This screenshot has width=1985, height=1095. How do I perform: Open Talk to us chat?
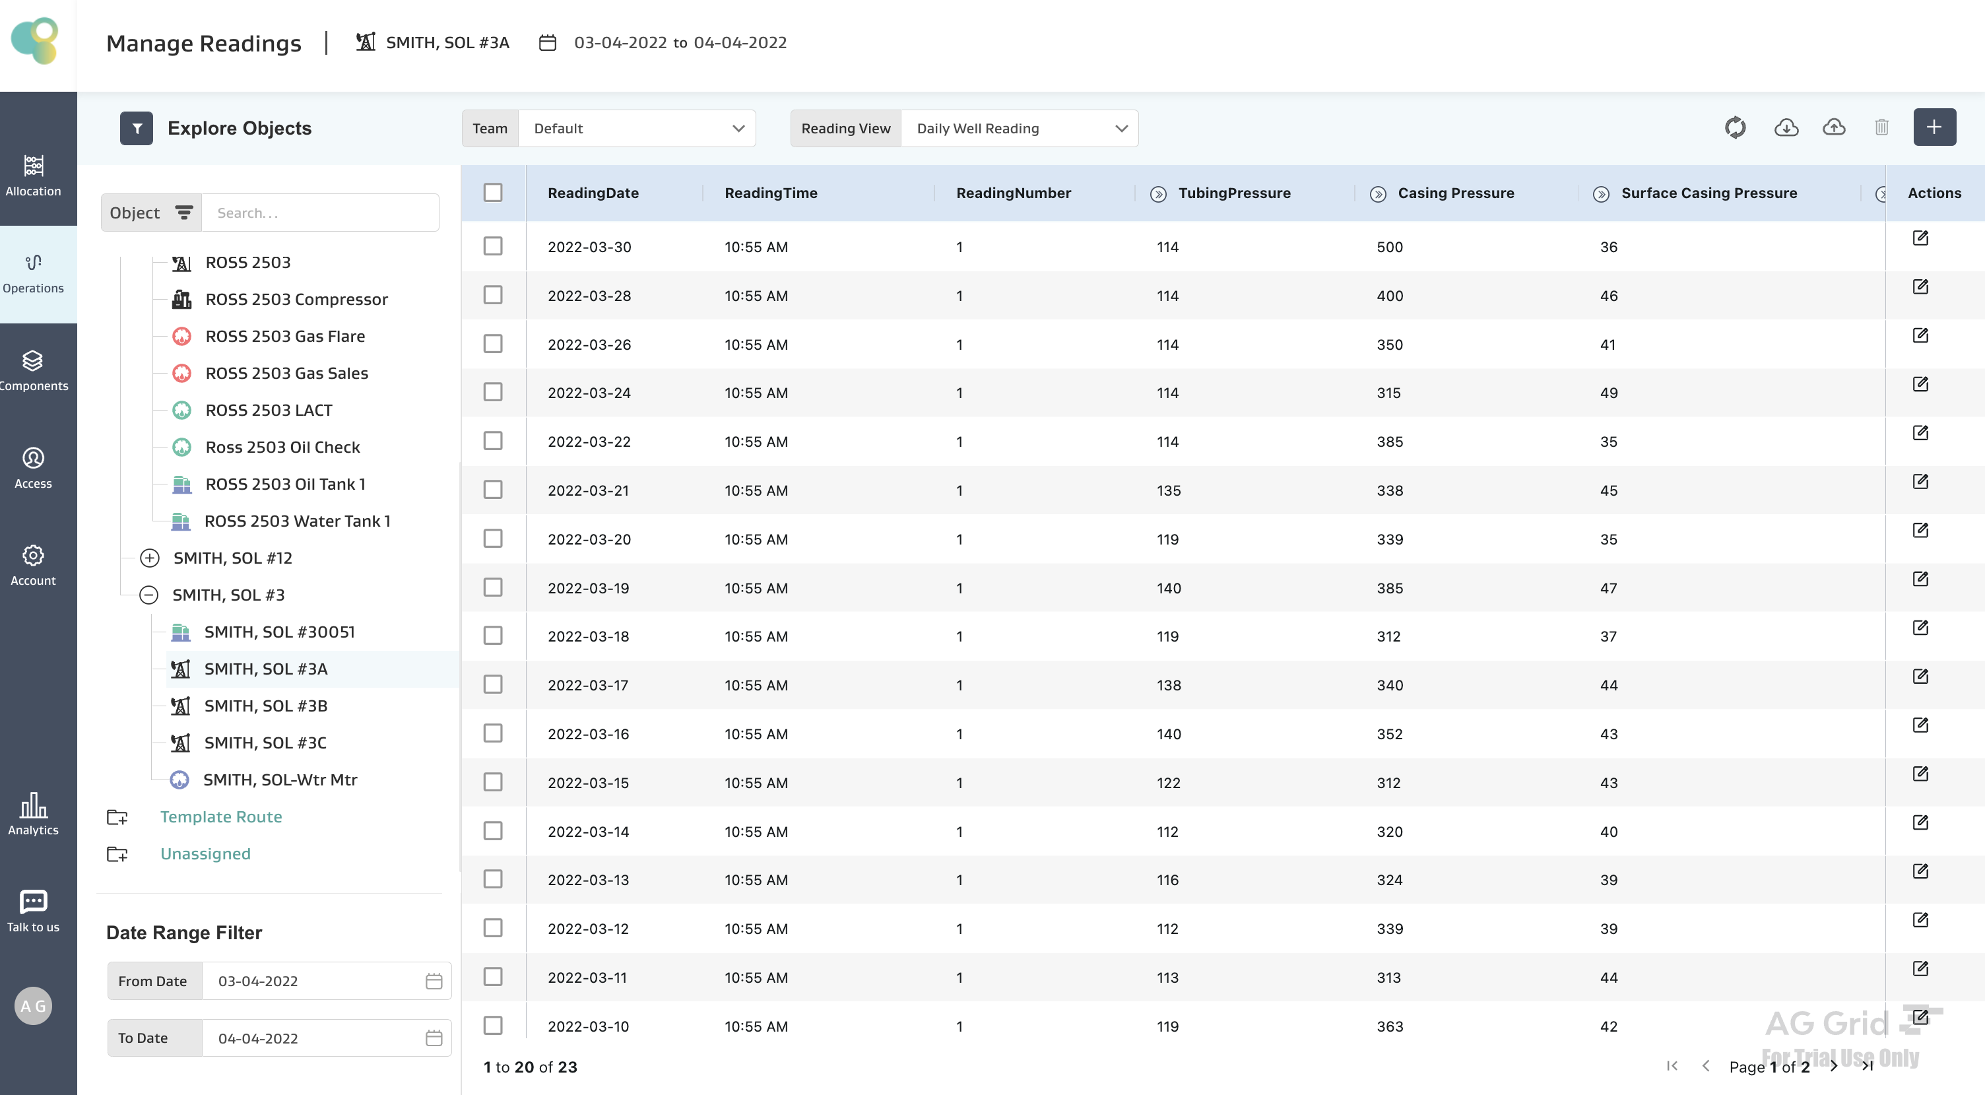(33, 910)
